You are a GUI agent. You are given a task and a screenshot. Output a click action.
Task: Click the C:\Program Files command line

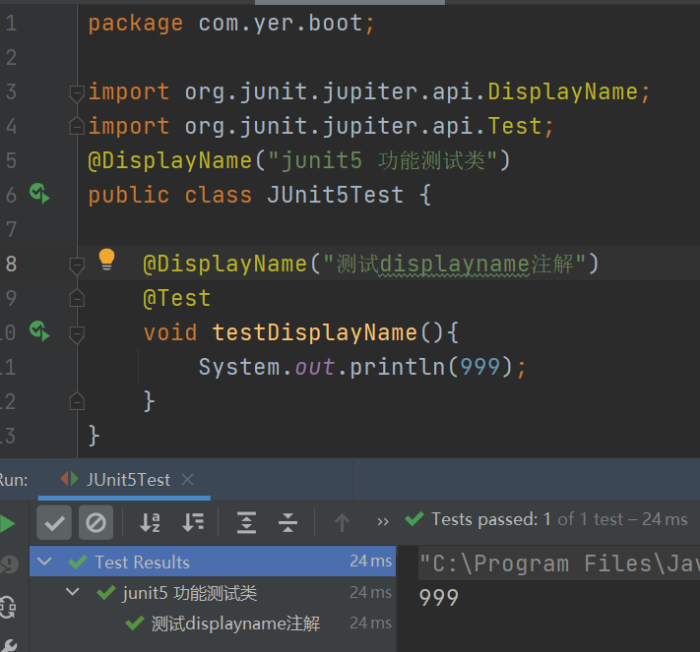pos(559,563)
